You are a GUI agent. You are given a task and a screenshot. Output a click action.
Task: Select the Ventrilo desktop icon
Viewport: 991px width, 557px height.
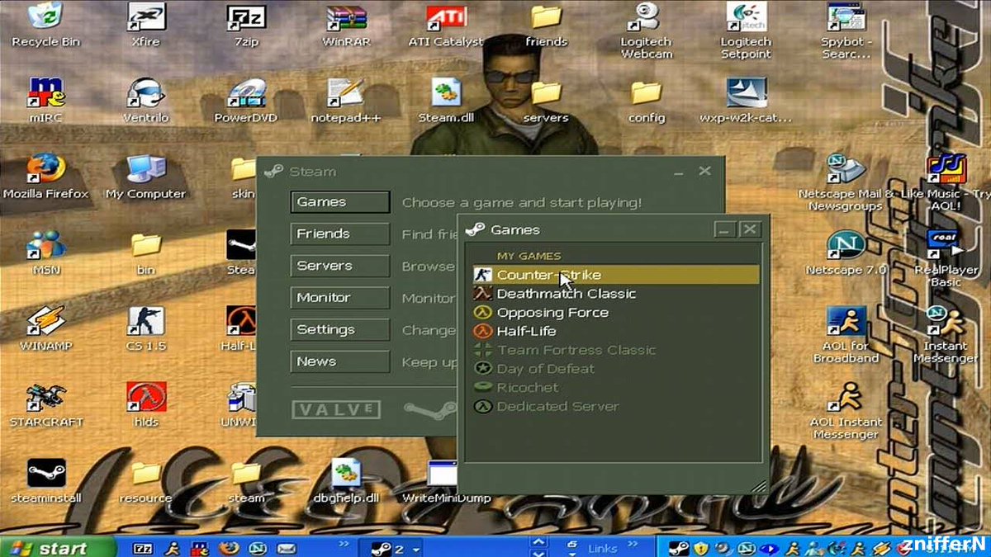(145, 100)
